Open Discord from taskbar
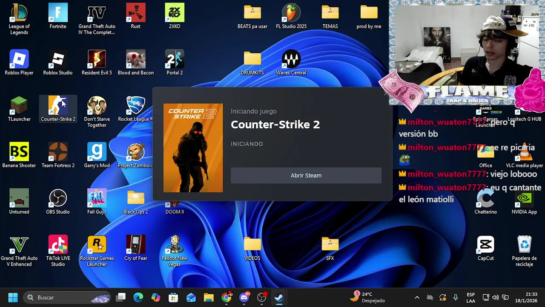Screen dimensions: 545x307 click(x=244, y=297)
